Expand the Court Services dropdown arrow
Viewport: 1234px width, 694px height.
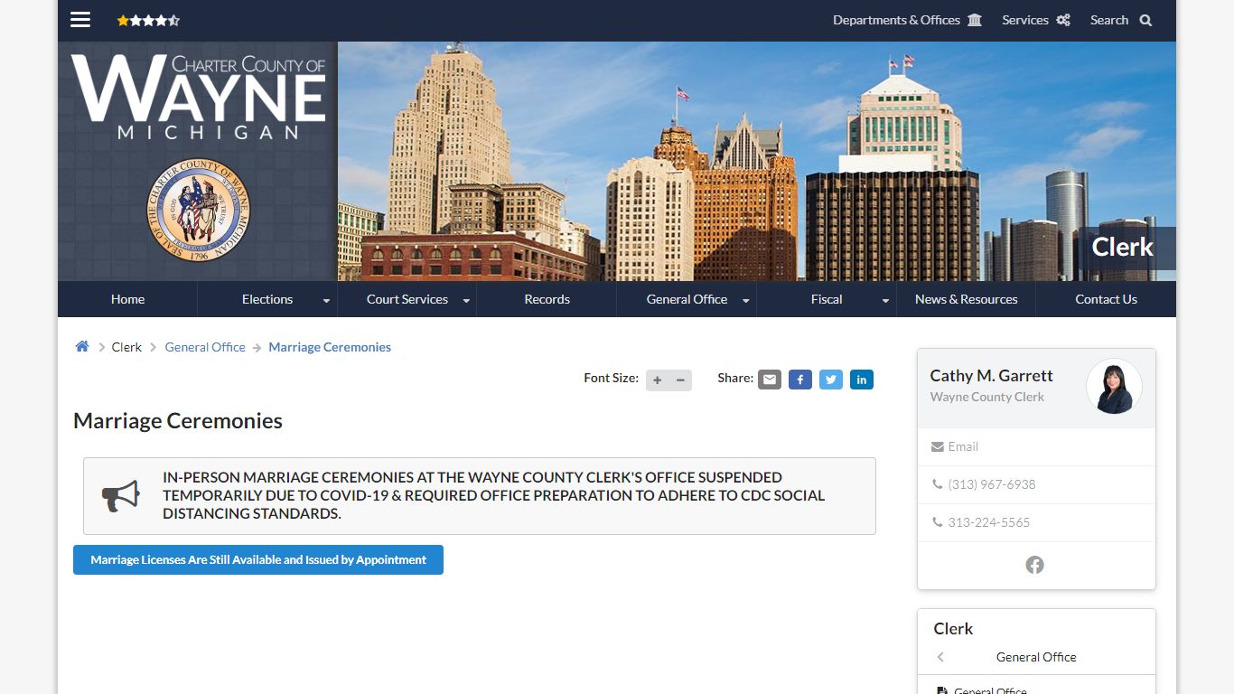click(x=466, y=300)
